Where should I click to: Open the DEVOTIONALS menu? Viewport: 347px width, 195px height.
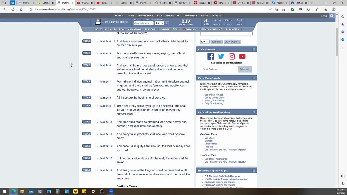click(x=146, y=15)
